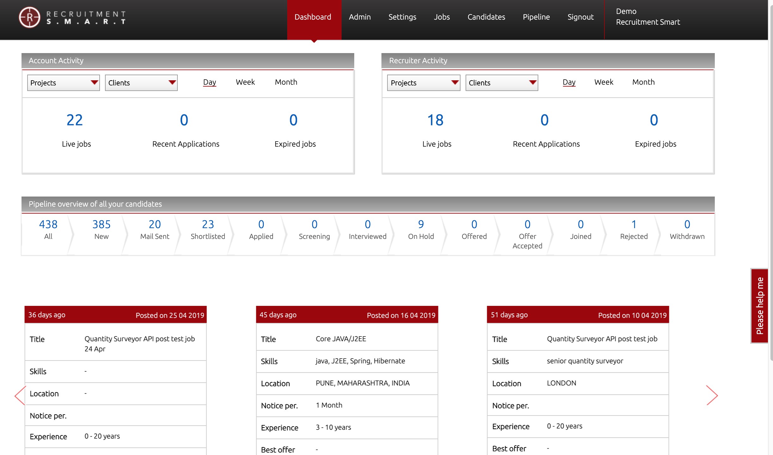773x455 pixels.
Task: Click the Recruitment Smart logo
Action: 72,17
